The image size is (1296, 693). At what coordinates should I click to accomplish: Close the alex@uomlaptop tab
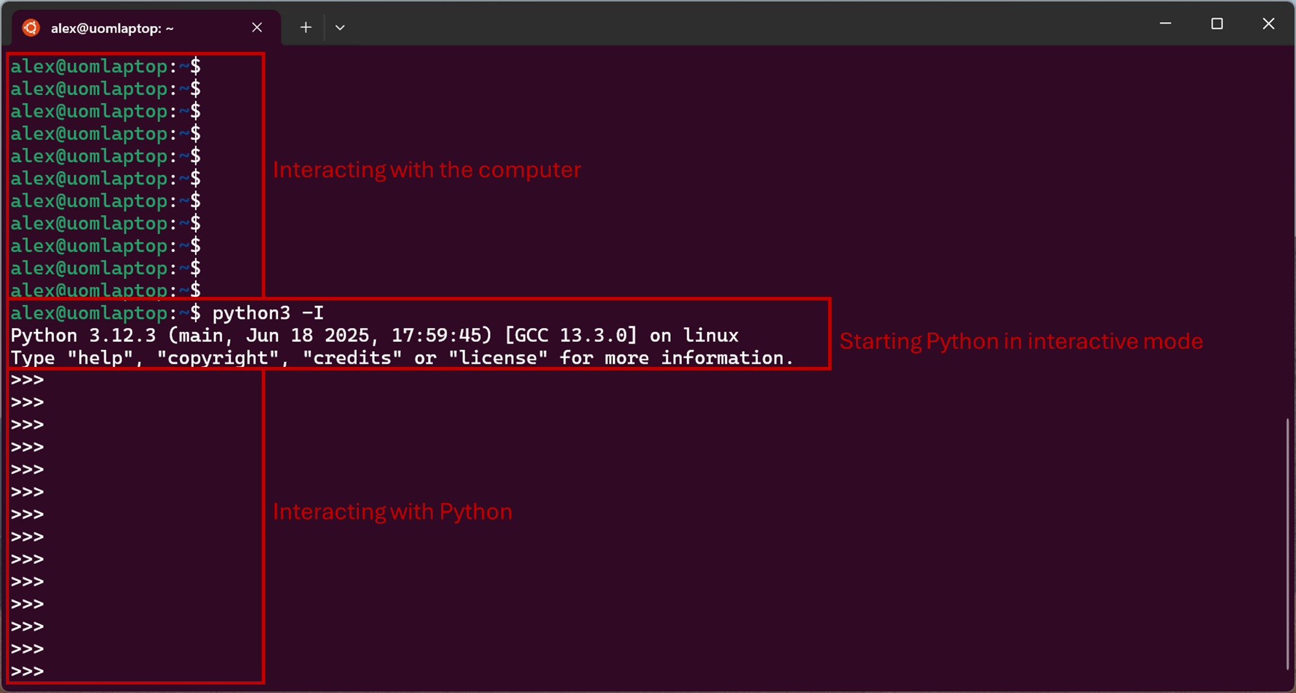point(257,27)
